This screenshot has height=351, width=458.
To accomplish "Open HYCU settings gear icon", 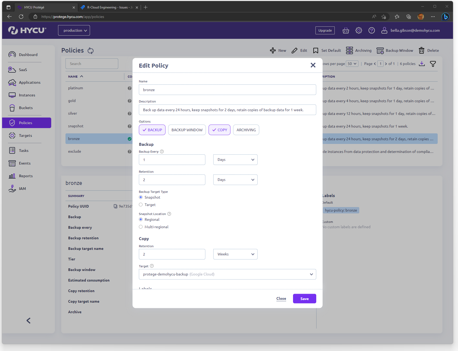I will [x=358, y=30].
